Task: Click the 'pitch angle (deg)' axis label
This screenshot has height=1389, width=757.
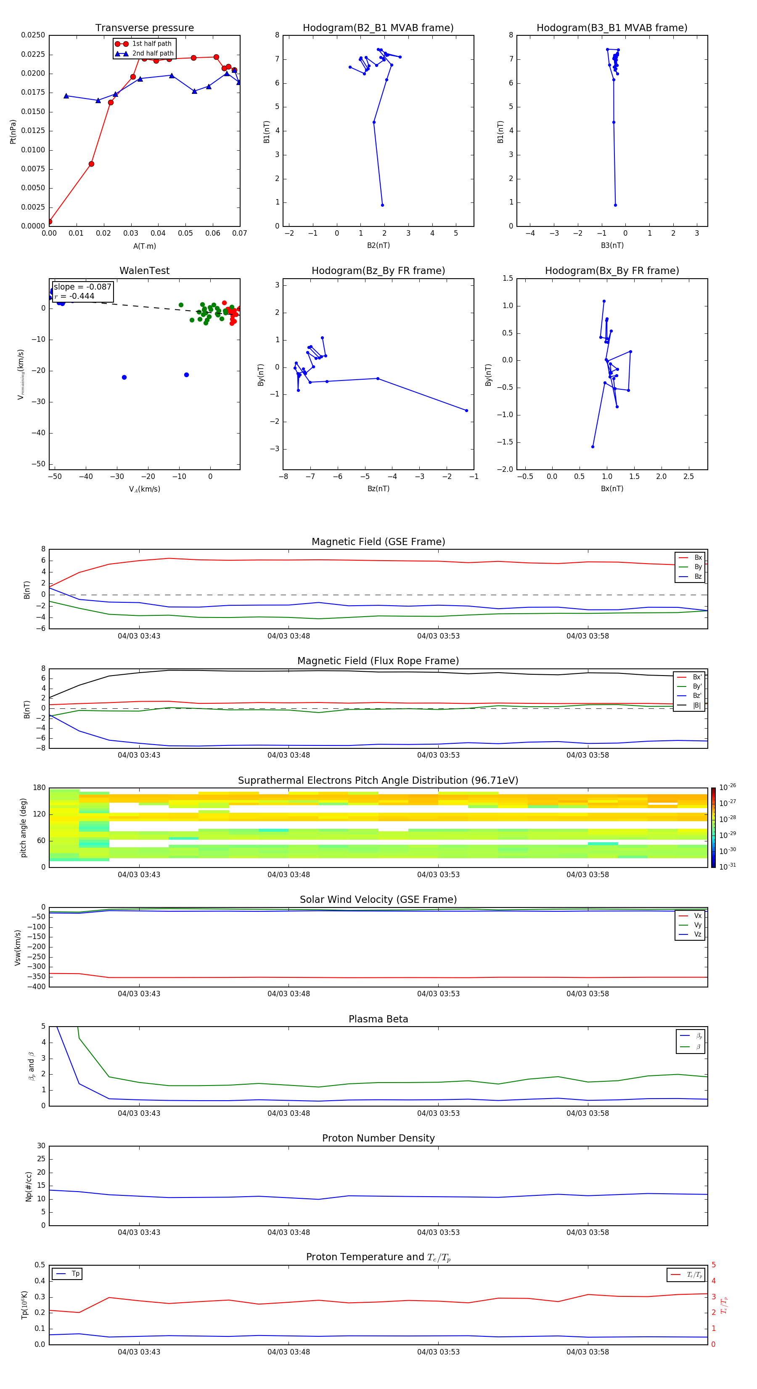Action: point(23,828)
